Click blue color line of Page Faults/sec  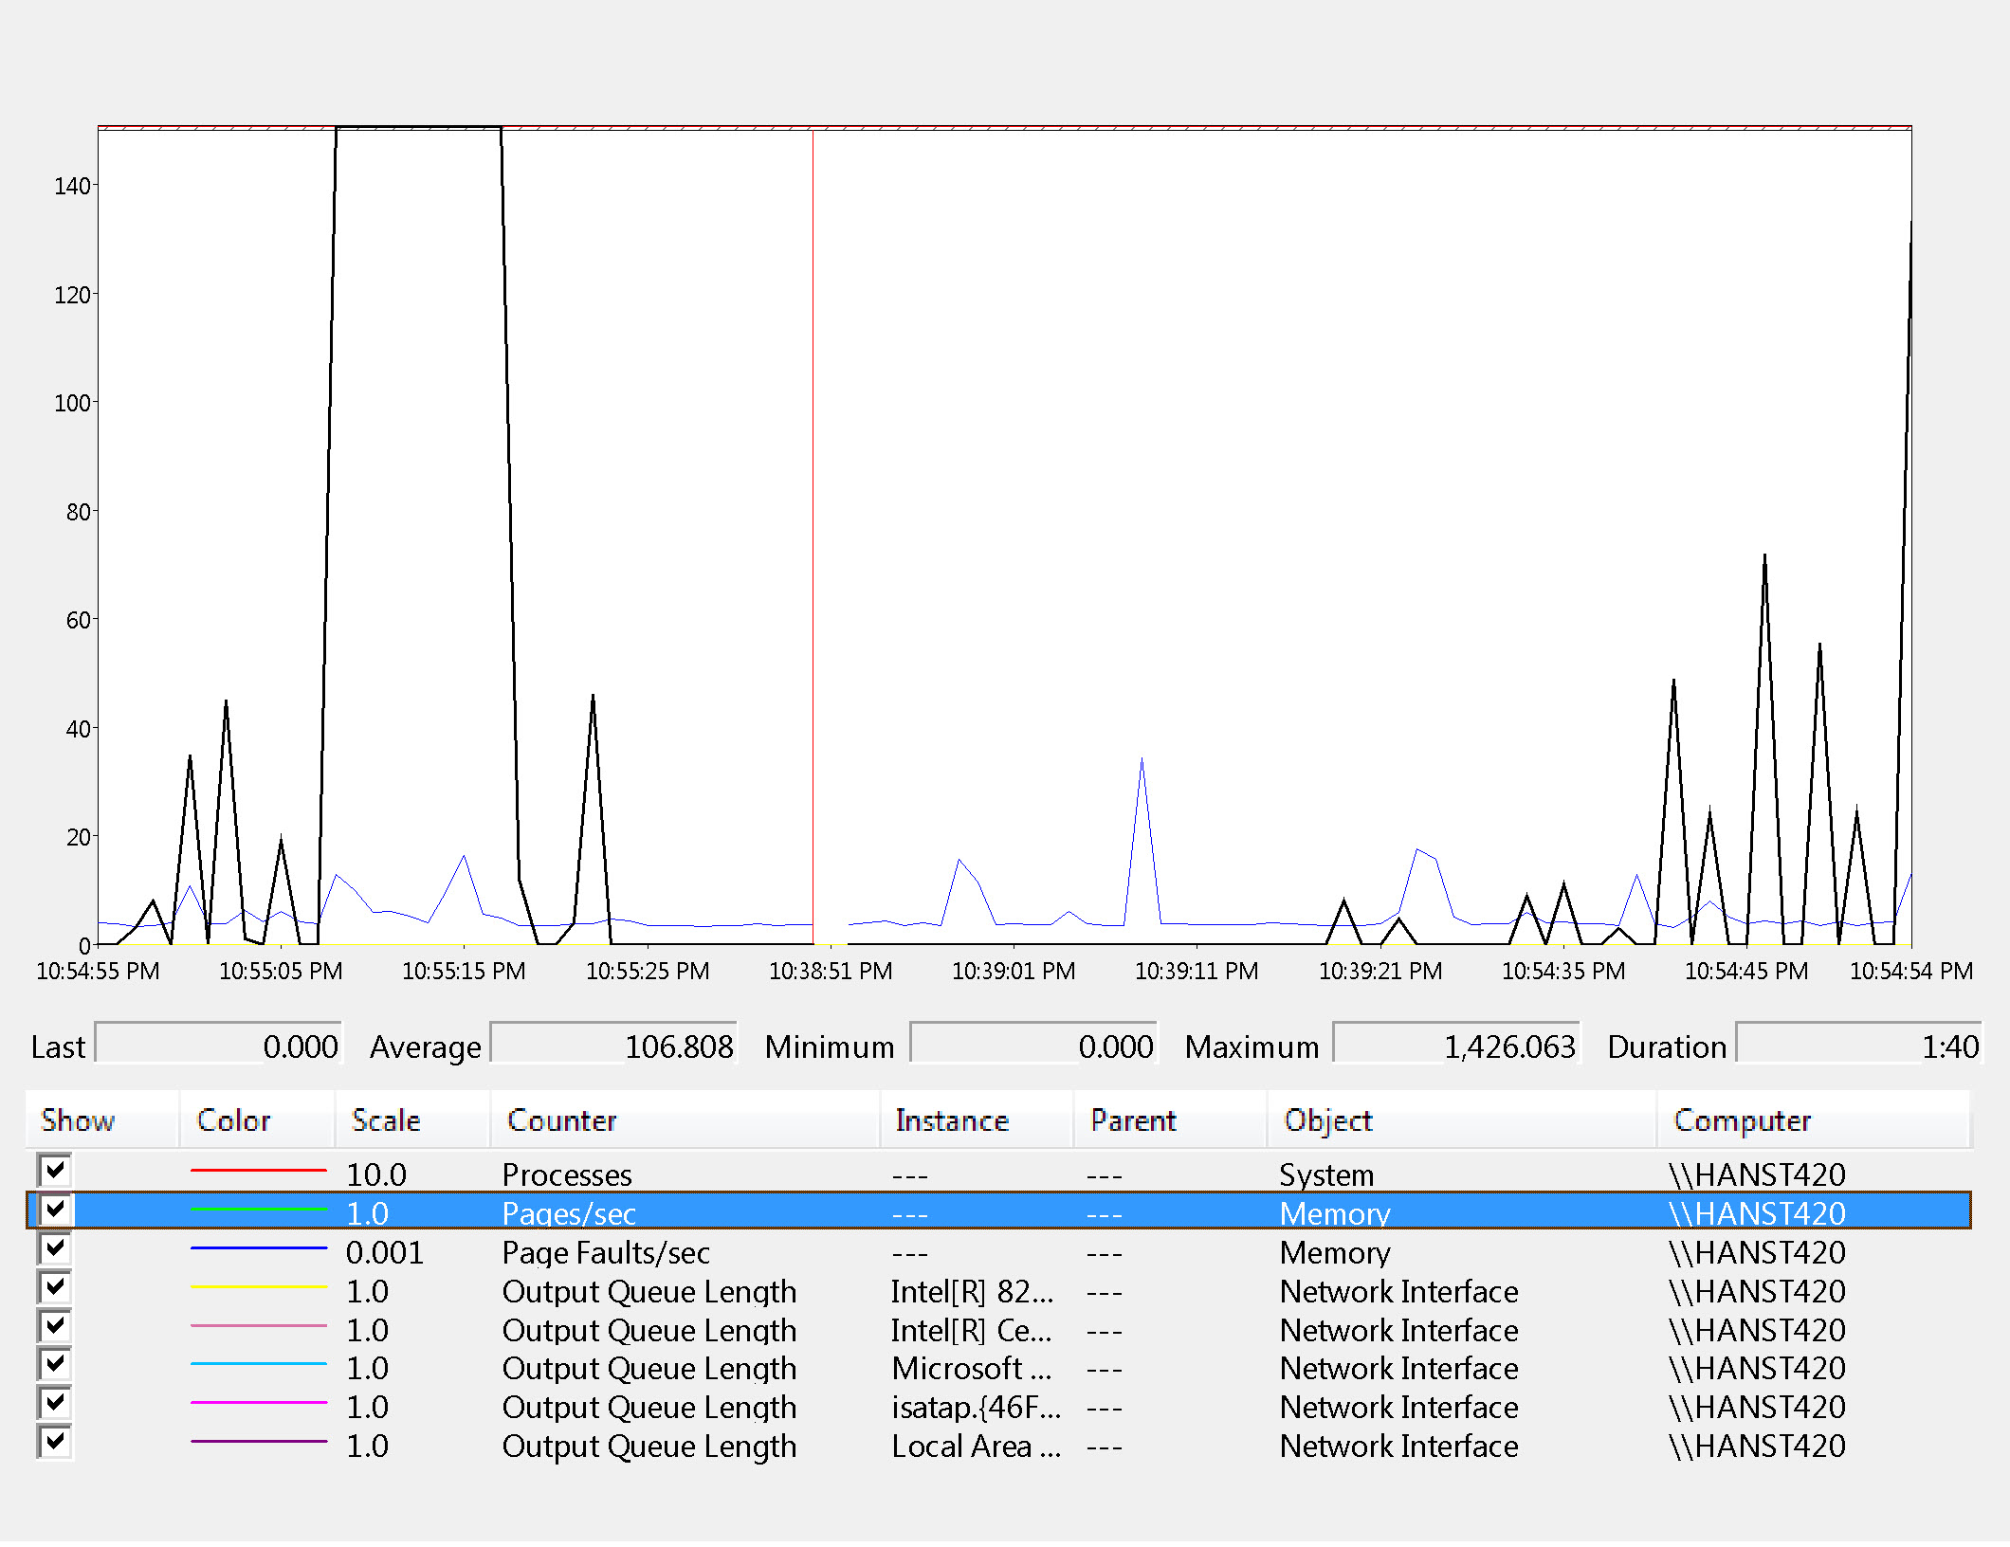pyautogui.click(x=258, y=1248)
